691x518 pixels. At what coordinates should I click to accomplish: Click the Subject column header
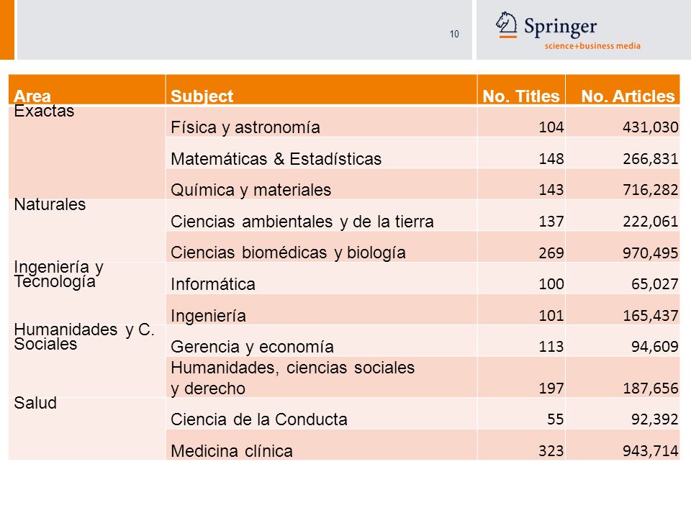pos(321,90)
